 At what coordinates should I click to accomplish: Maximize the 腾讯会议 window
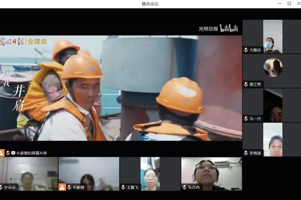(289, 4)
